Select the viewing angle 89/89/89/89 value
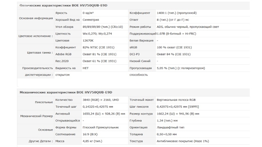 click(103, 27)
